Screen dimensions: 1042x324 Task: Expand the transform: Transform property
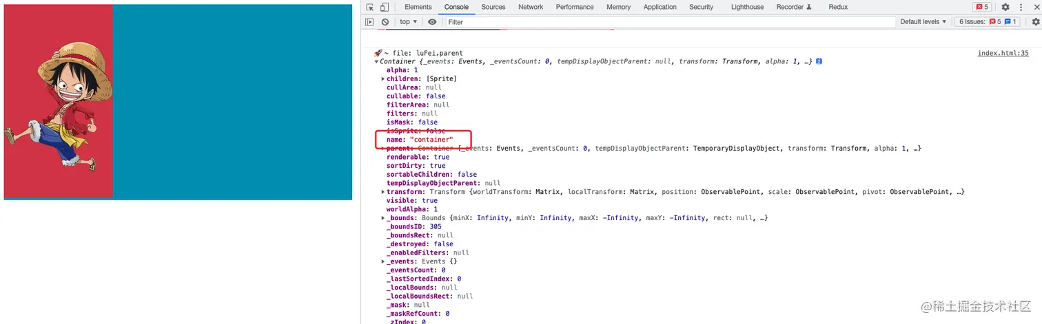383,191
